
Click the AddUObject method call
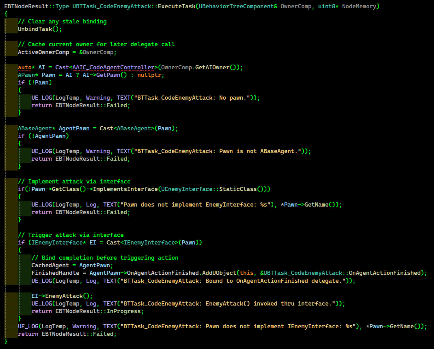[x=219, y=273]
